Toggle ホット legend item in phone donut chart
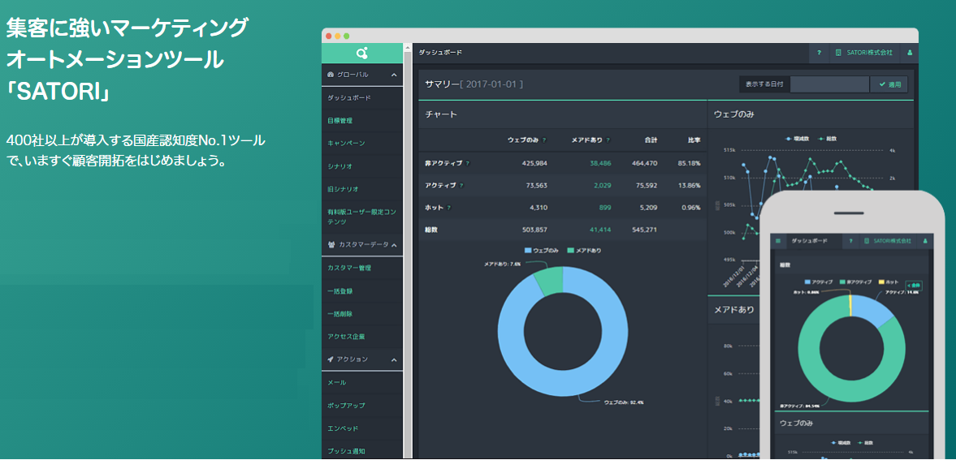956x460 pixels. tap(887, 282)
